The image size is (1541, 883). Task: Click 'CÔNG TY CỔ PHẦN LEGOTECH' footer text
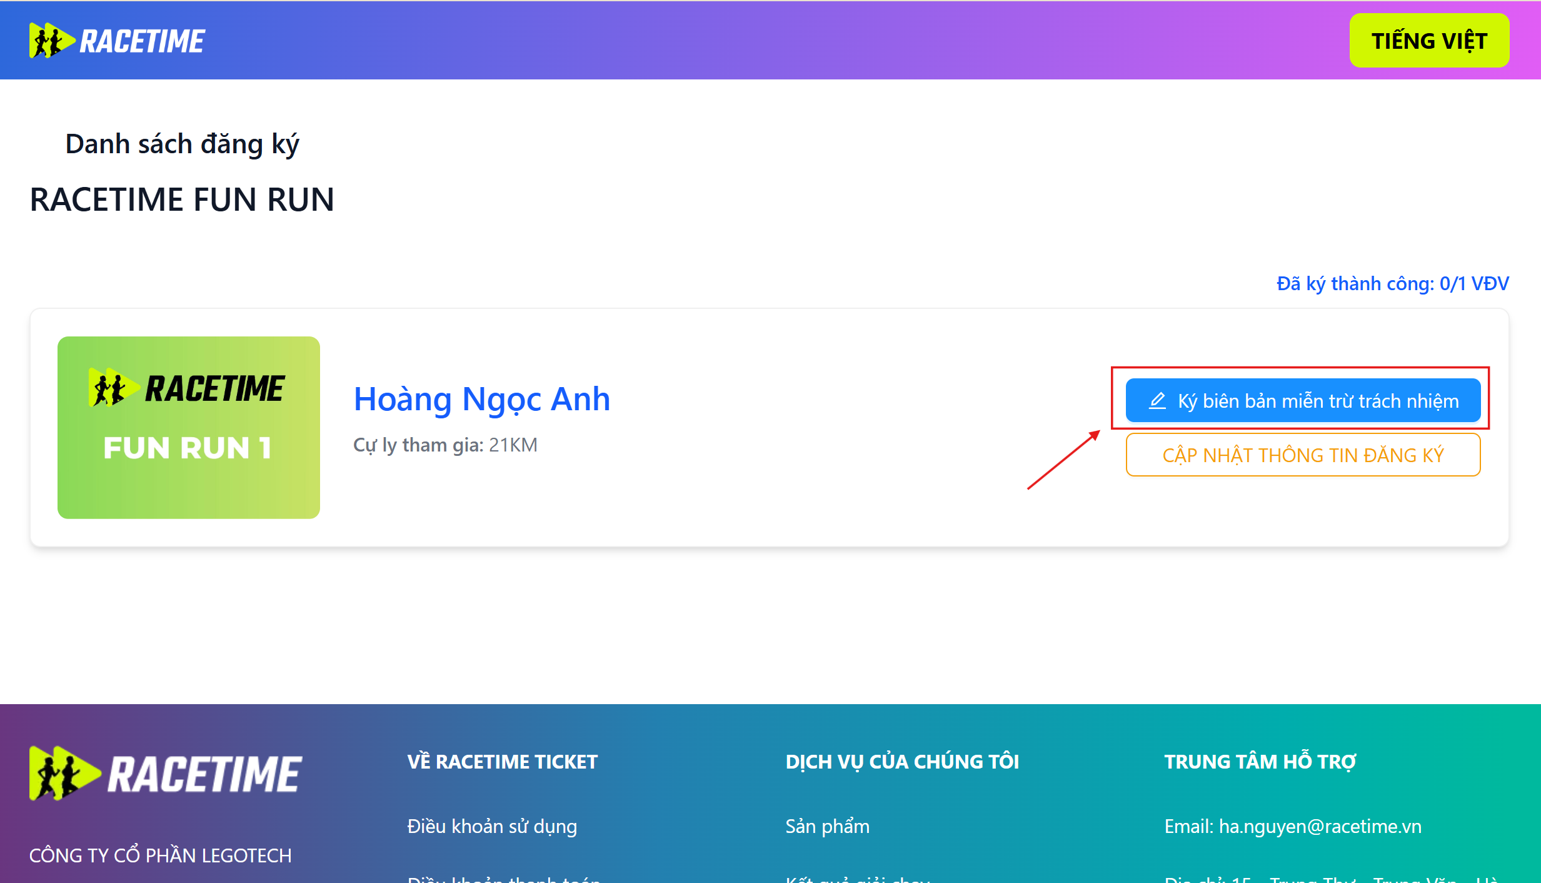pyautogui.click(x=161, y=855)
